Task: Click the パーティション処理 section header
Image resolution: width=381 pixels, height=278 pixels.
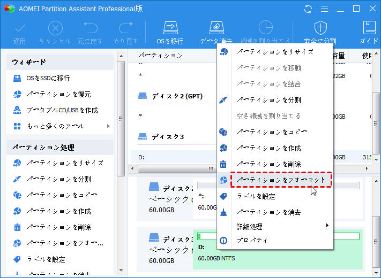Action: point(60,148)
